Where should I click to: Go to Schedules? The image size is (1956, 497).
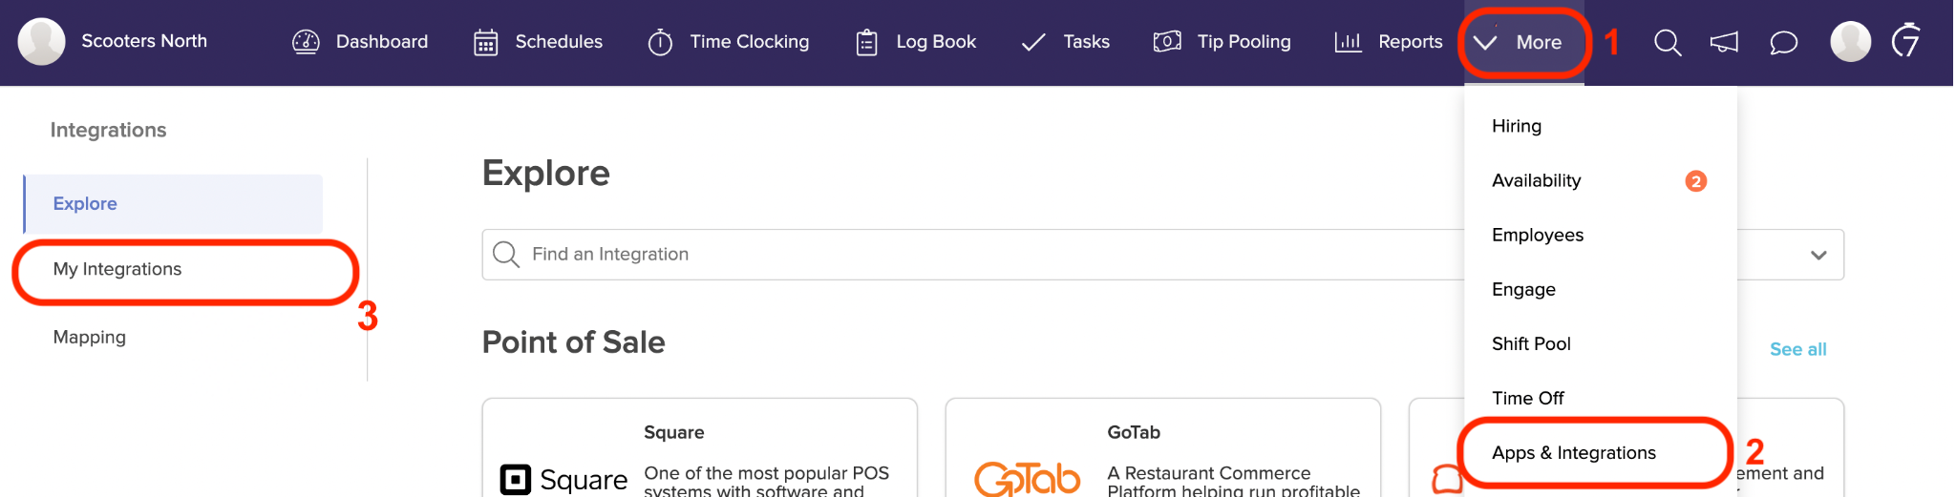click(539, 42)
